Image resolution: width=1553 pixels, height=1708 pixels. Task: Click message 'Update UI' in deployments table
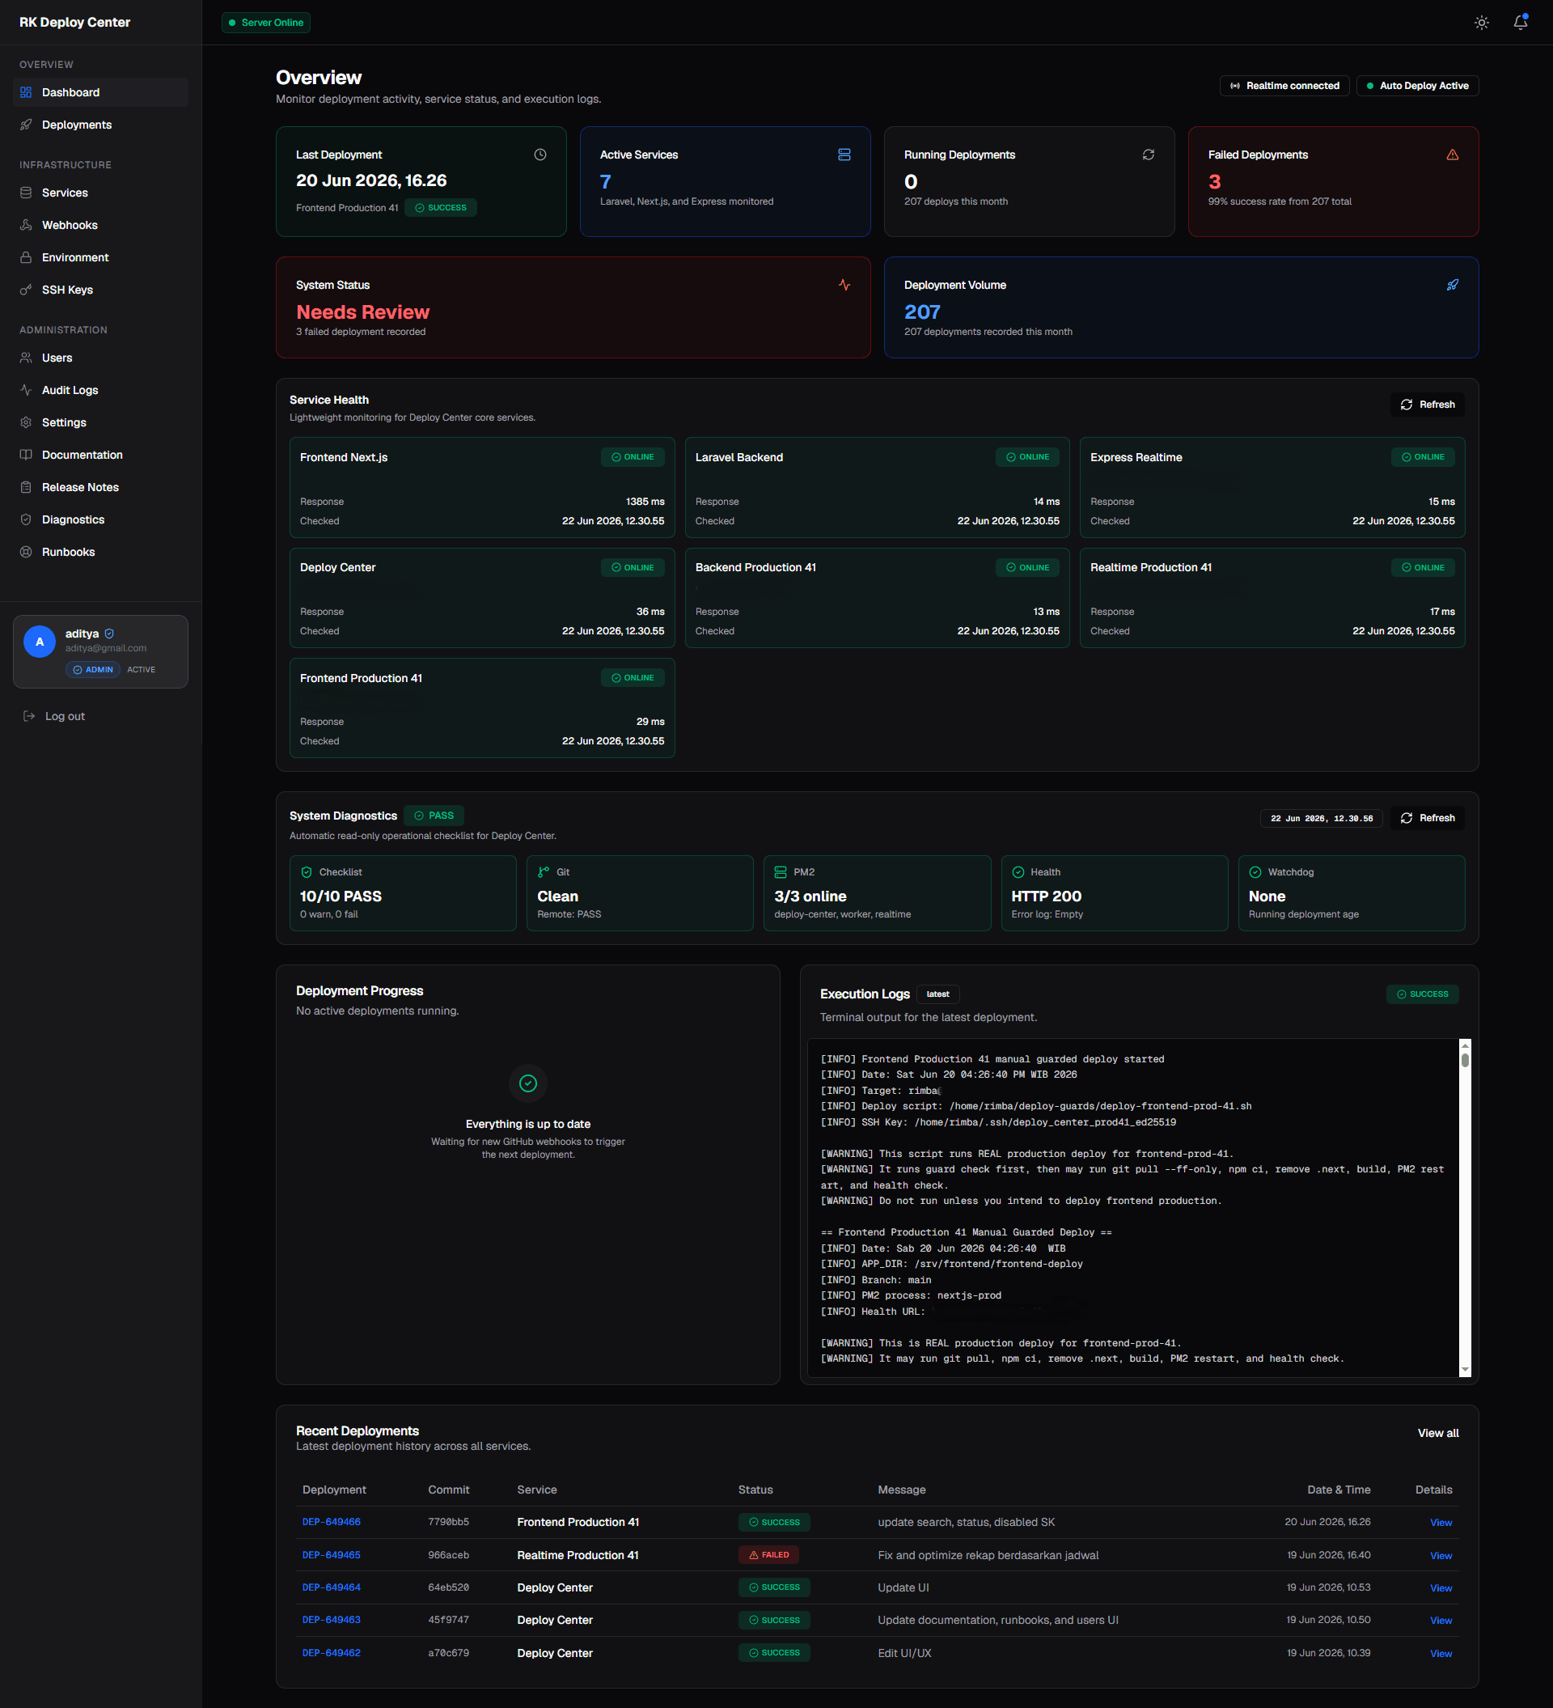click(x=903, y=1587)
